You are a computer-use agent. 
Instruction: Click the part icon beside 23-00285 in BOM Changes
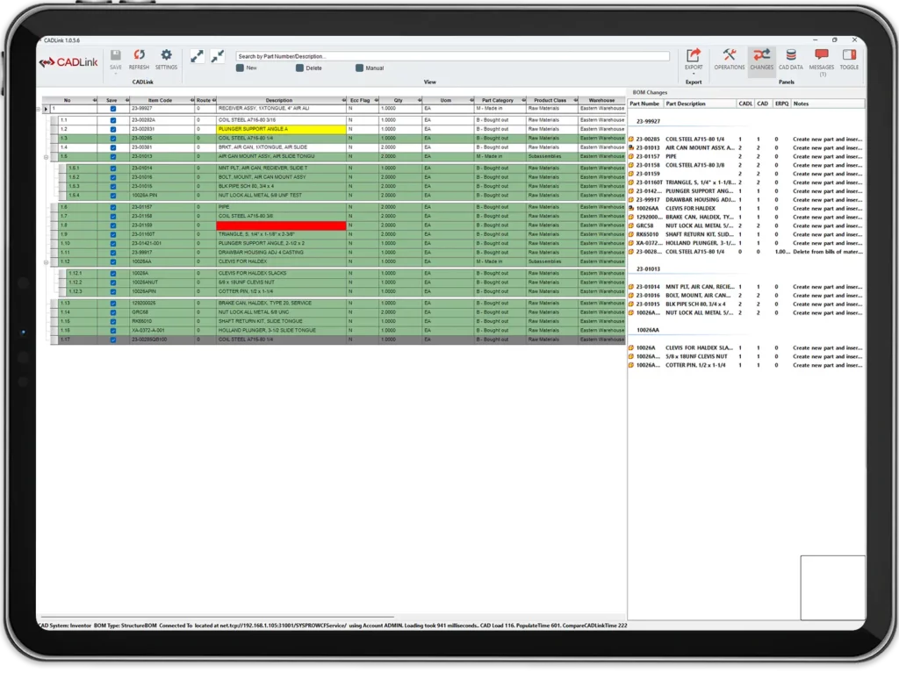(x=631, y=140)
